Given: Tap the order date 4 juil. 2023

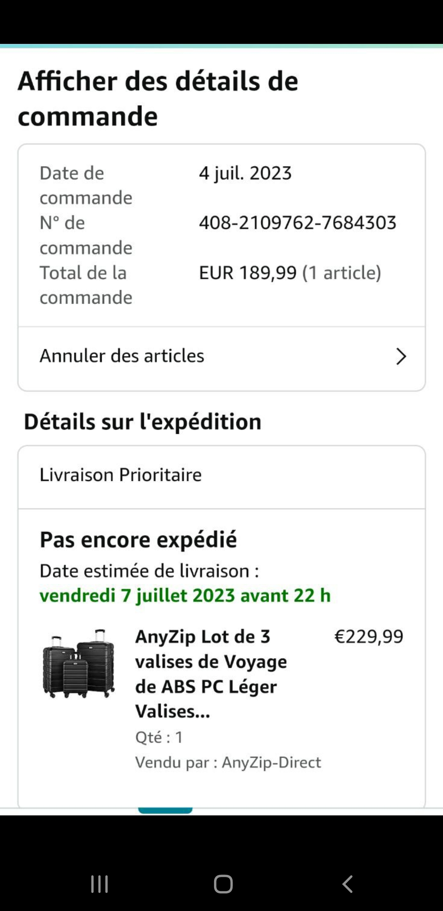Looking at the screenshot, I should pos(245,173).
